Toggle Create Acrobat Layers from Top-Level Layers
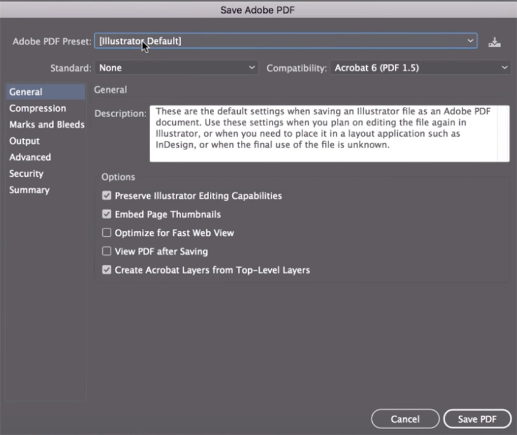Viewport: 517px width, 435px height. click(x=107, y=270)
